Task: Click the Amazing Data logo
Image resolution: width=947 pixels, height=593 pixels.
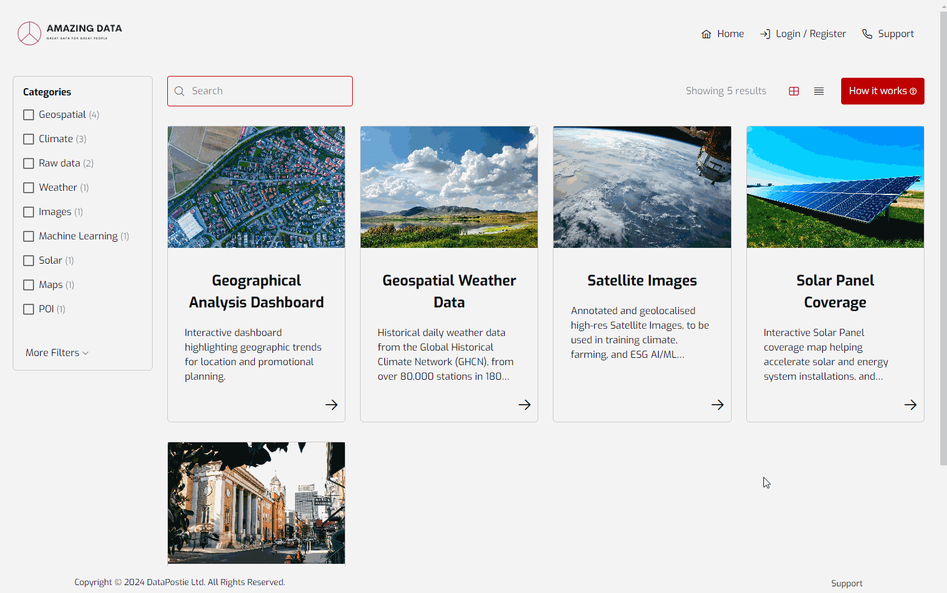Action: coord(70,33)
